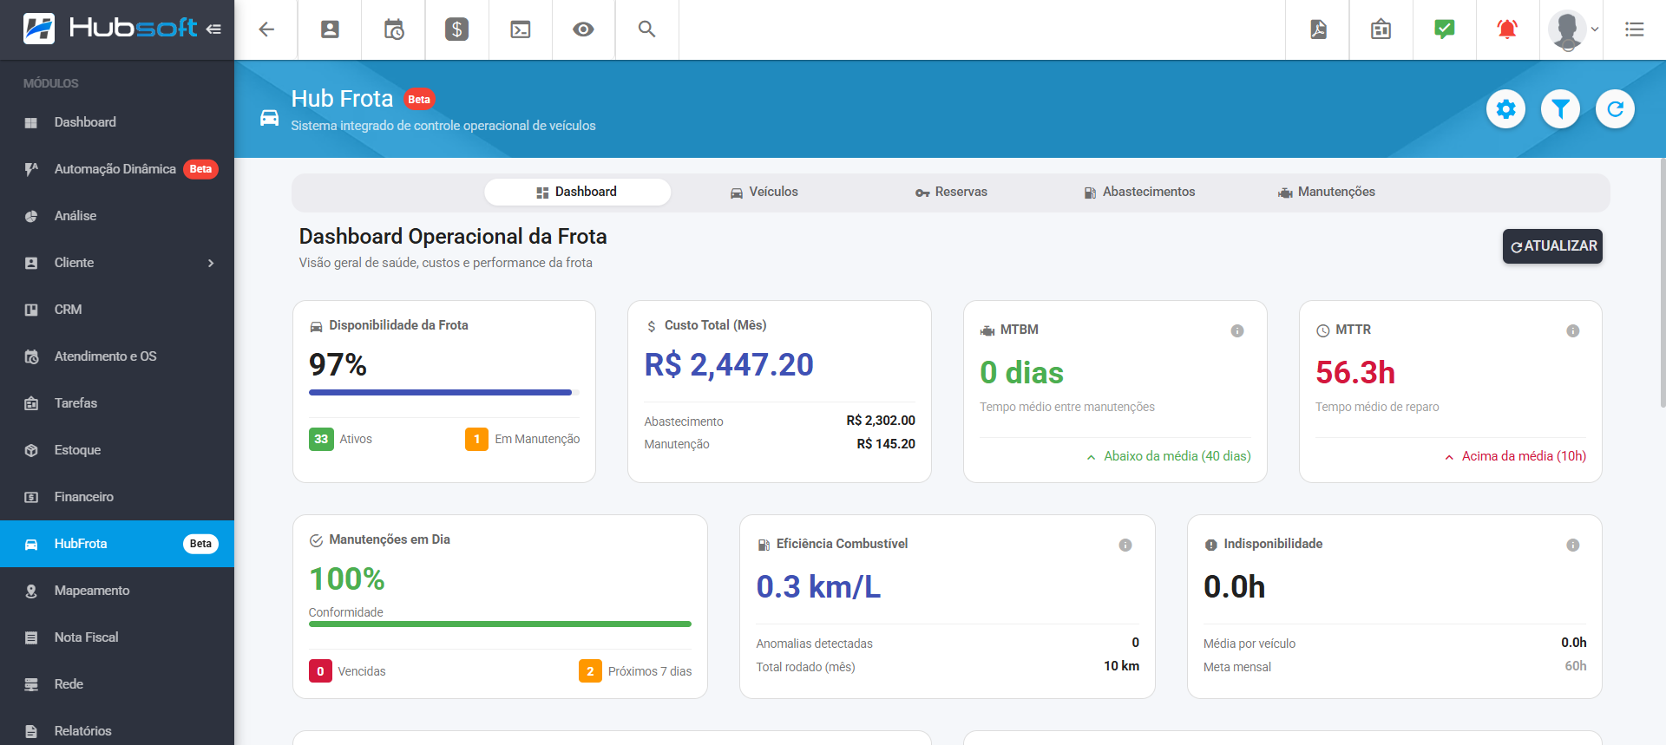
Task: Click the 56.3h MTTR value
Action: click(1355, 373)
